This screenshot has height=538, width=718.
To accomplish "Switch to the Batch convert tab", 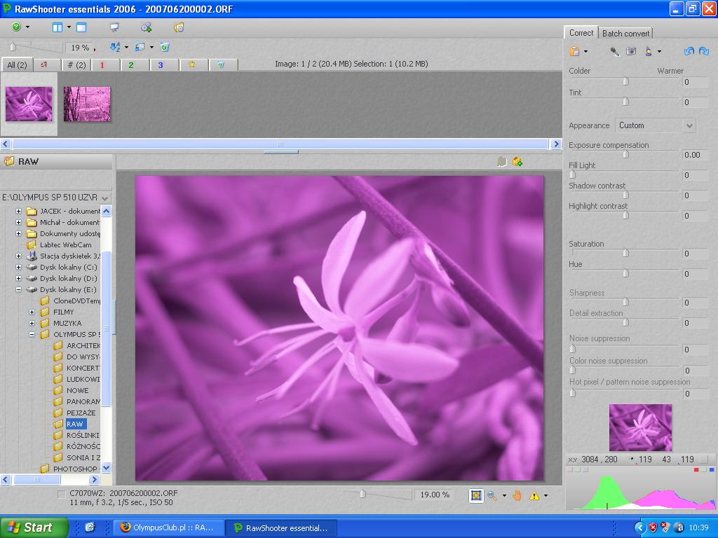I will tap(625, 33).
